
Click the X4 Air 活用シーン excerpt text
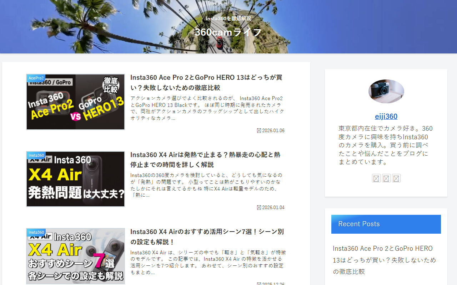click(208, 262)
